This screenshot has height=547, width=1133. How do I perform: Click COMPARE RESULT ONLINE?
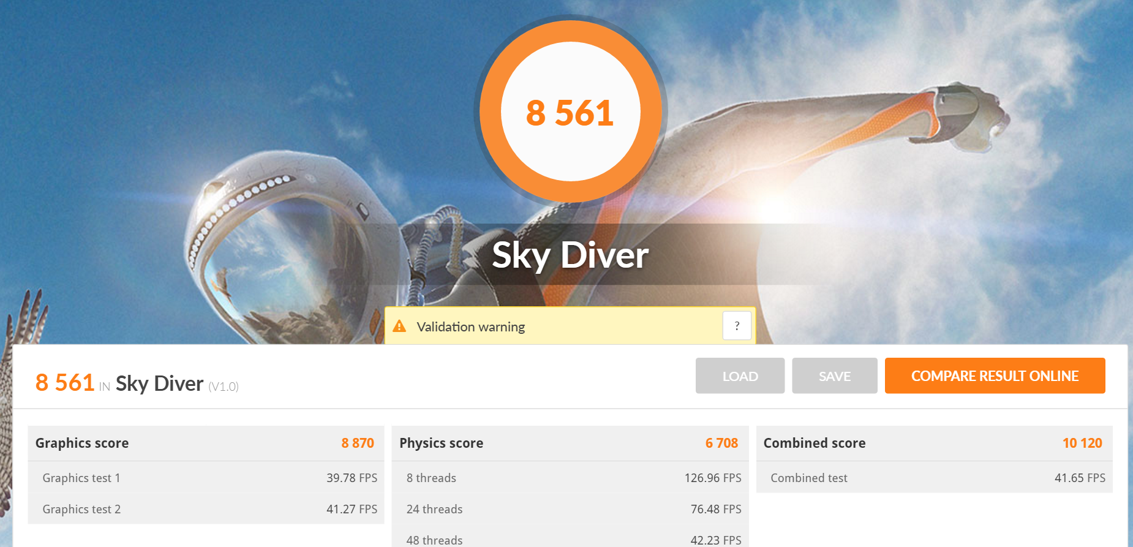pyautogui.click(x=995, y=375)
